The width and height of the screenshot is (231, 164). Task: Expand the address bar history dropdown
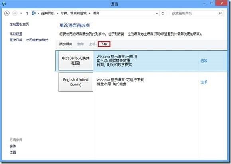pos(157,14)
